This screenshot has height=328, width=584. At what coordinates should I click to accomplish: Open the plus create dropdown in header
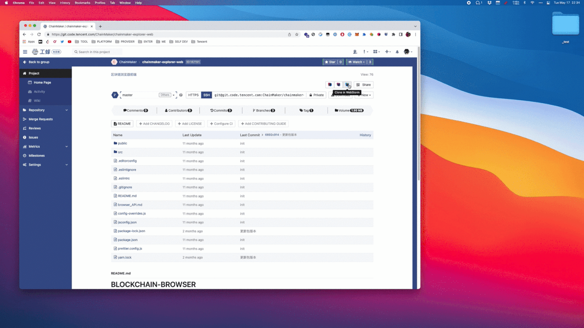388,52
